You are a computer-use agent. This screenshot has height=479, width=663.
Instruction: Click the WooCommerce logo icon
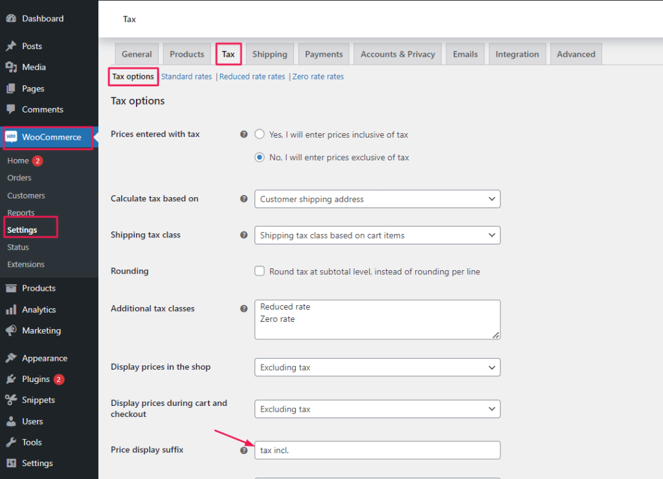point(11,137)
